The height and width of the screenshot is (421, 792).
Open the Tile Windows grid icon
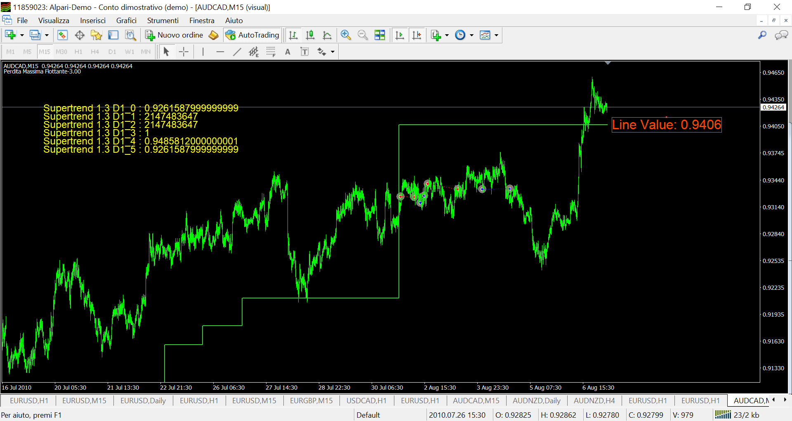[379, 35]
